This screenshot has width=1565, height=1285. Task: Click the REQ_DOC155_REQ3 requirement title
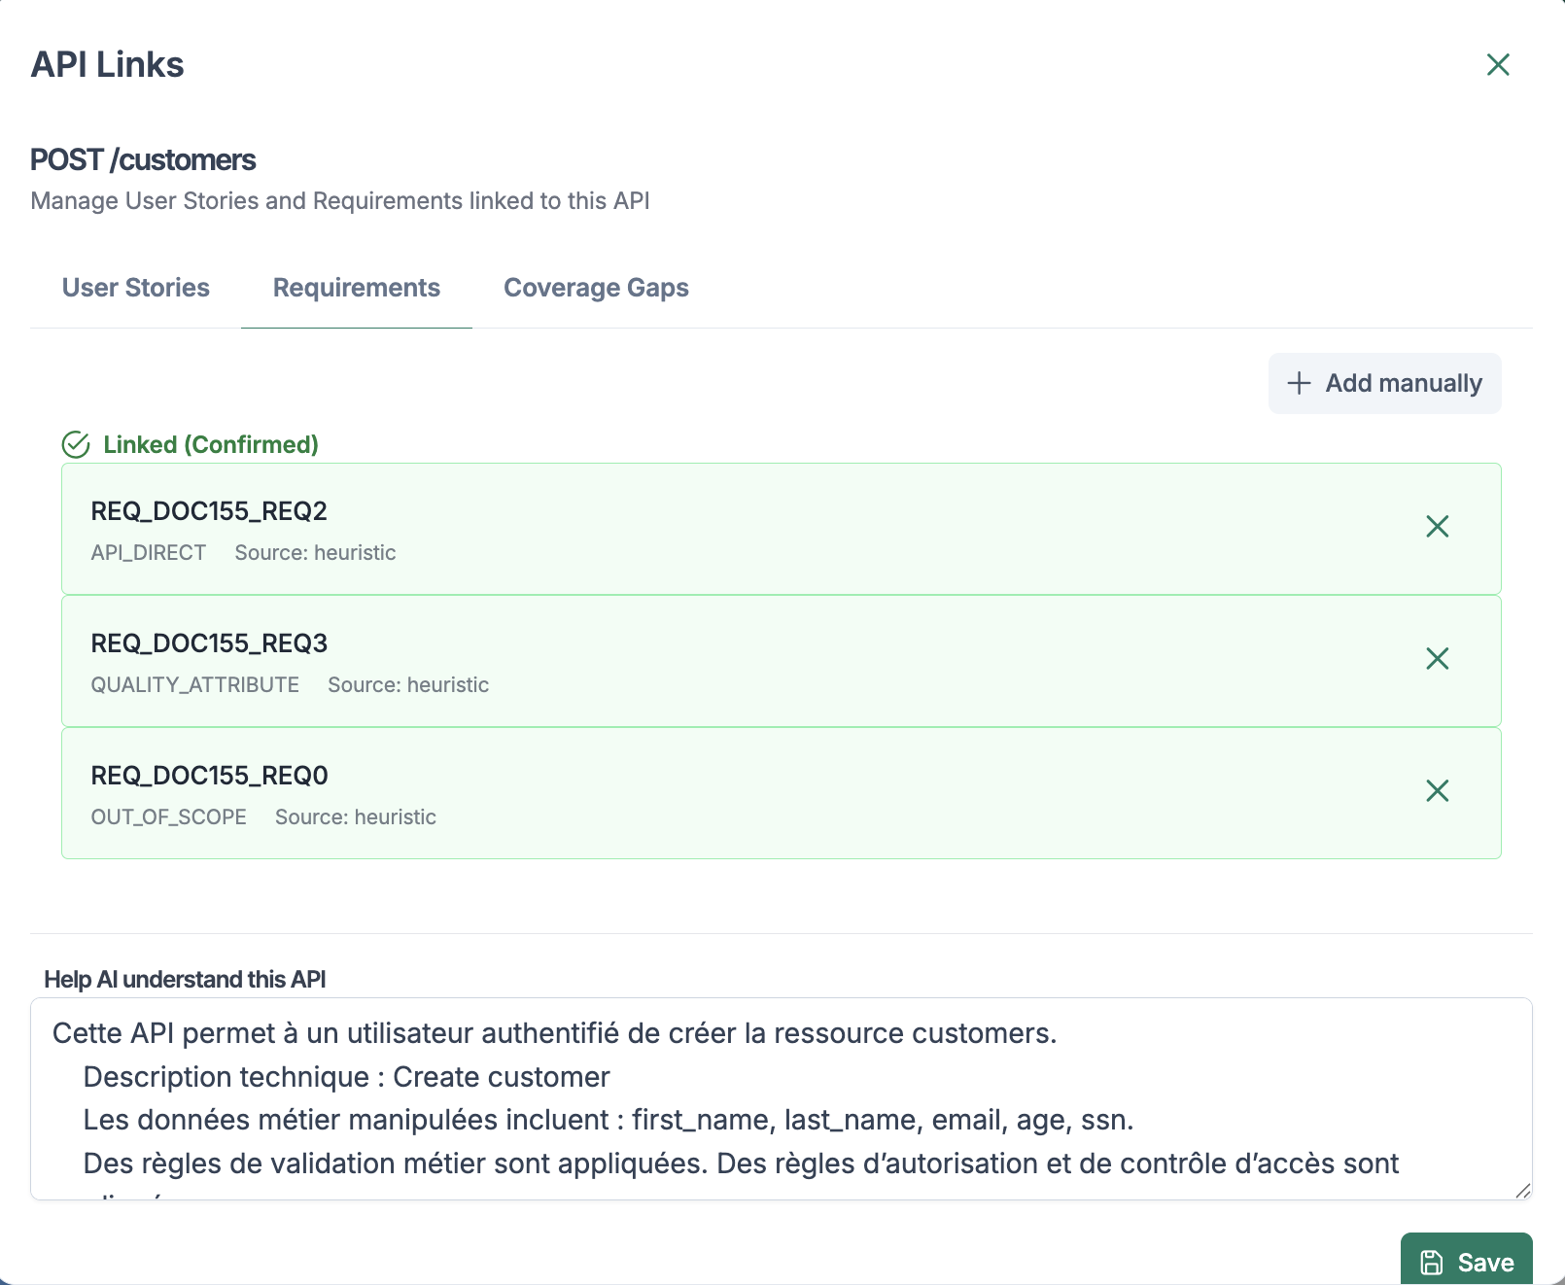click(x=209, y=643)
